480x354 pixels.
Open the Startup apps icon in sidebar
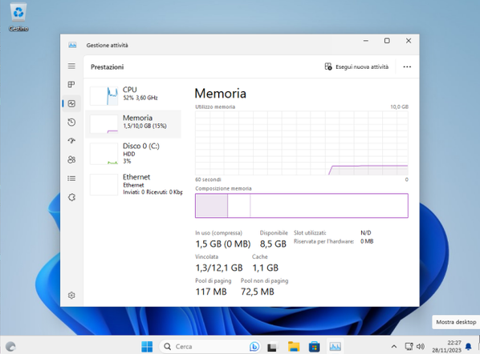click(71, 141)
